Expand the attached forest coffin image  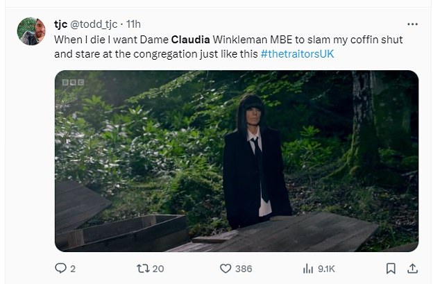237,161
